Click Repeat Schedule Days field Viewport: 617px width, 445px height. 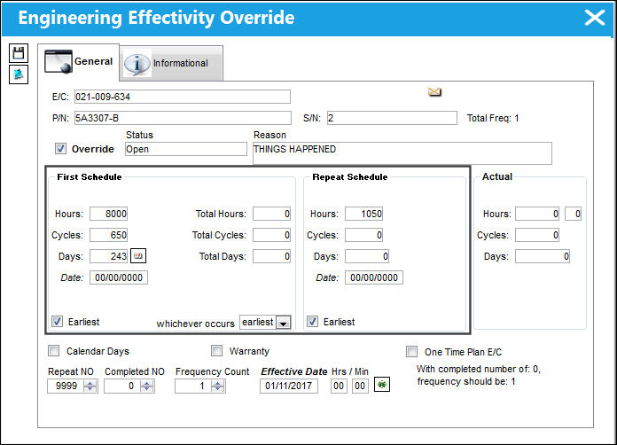[x=367, y=256]
